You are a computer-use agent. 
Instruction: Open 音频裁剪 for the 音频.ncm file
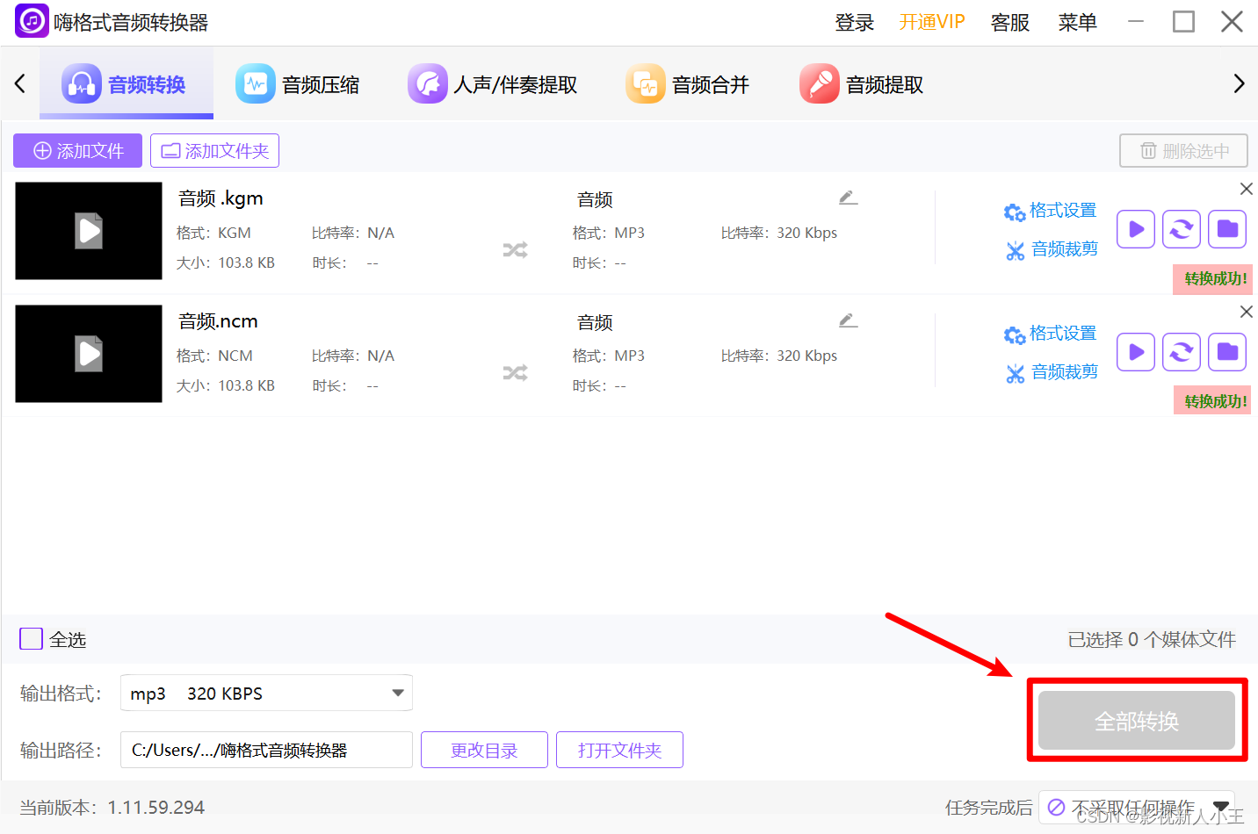click(x=1052, y=372)
